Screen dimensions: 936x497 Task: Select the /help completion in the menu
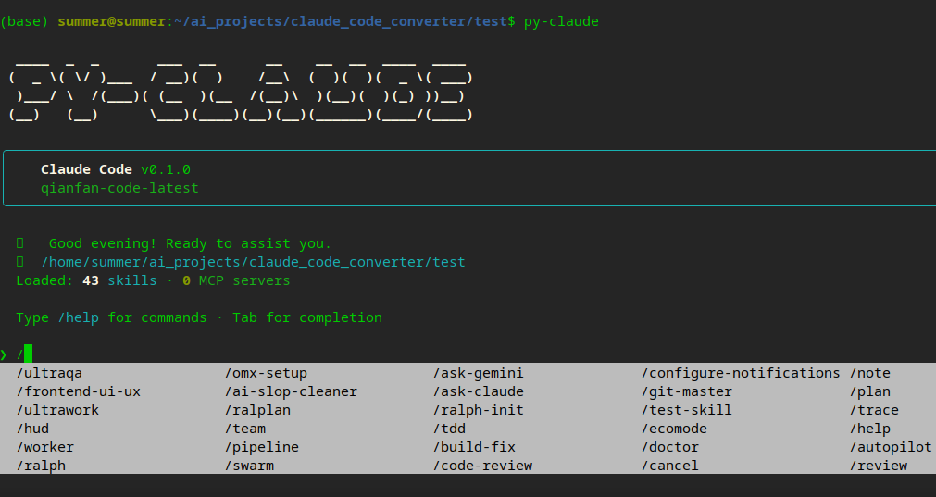(x=870, y=429)
